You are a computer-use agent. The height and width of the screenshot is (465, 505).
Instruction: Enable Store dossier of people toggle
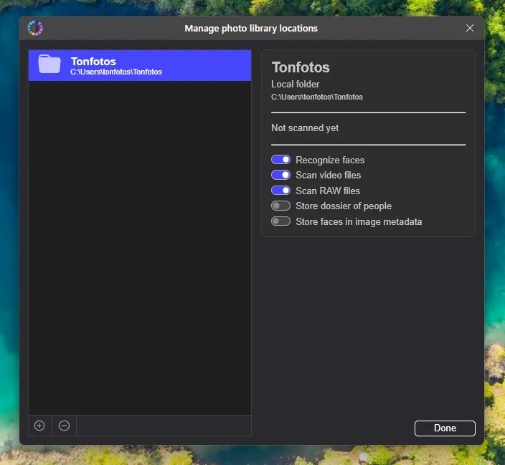pyautogui.click(x=281, y=206)
